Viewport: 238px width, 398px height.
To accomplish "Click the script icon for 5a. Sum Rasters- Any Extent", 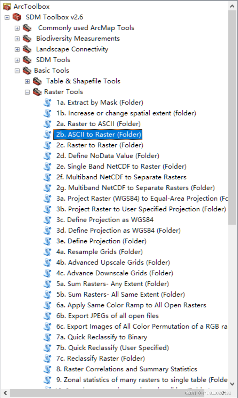I will [48, 284].
